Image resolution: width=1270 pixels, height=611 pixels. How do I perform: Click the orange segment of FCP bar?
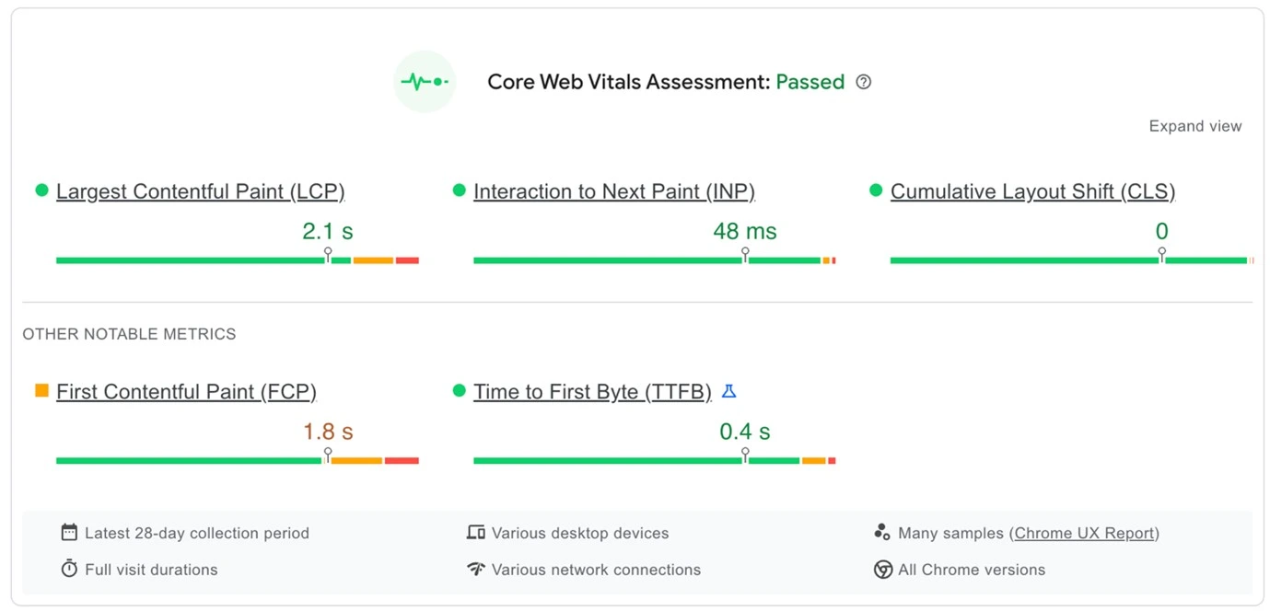tap(356, 460)
